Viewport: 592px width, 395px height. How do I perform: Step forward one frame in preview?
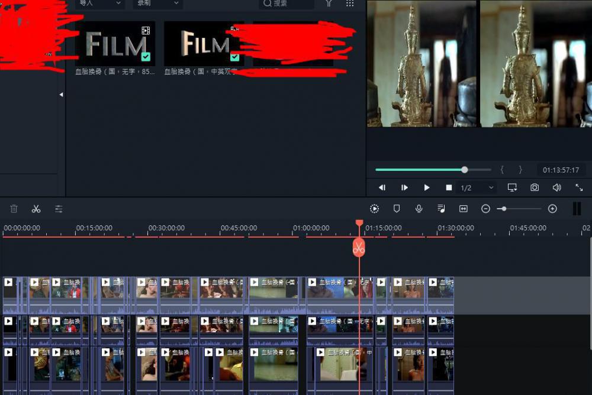coord(404,187)
